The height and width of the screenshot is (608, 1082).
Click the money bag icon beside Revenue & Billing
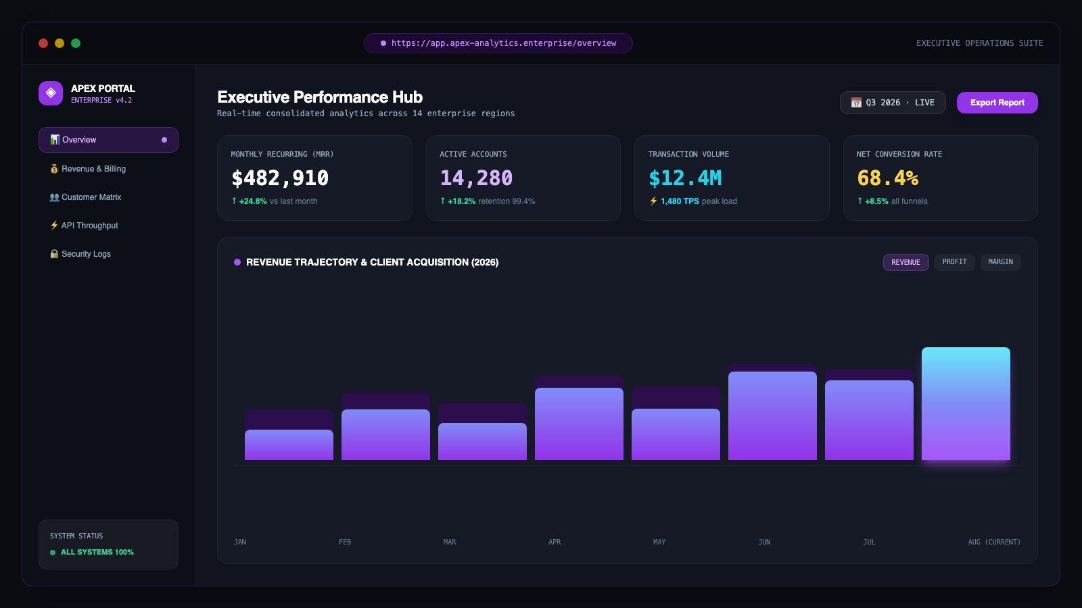pos(54,169)
